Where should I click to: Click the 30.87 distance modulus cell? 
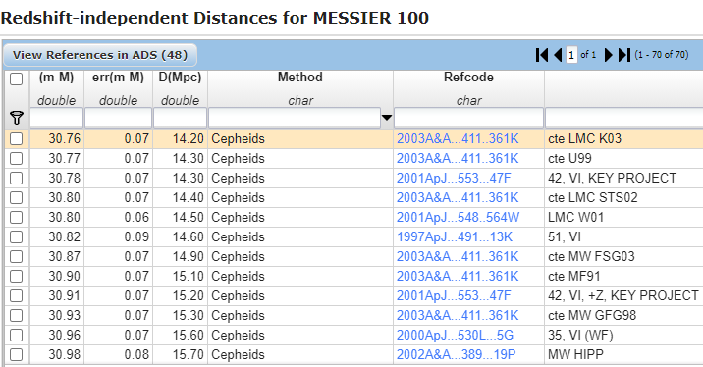click(x=57, y=257)
